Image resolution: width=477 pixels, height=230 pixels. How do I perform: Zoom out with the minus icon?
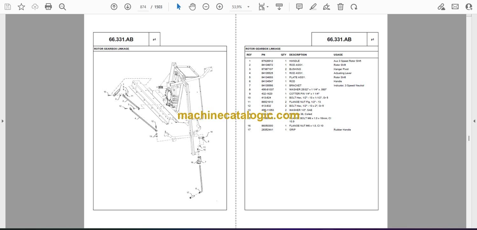point(206,7)
